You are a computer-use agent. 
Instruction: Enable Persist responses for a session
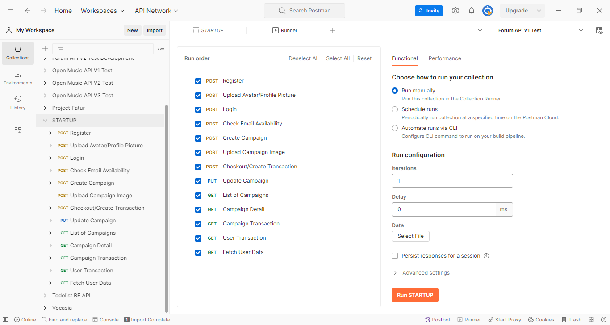pyautogui.click(x=395, y=256)
